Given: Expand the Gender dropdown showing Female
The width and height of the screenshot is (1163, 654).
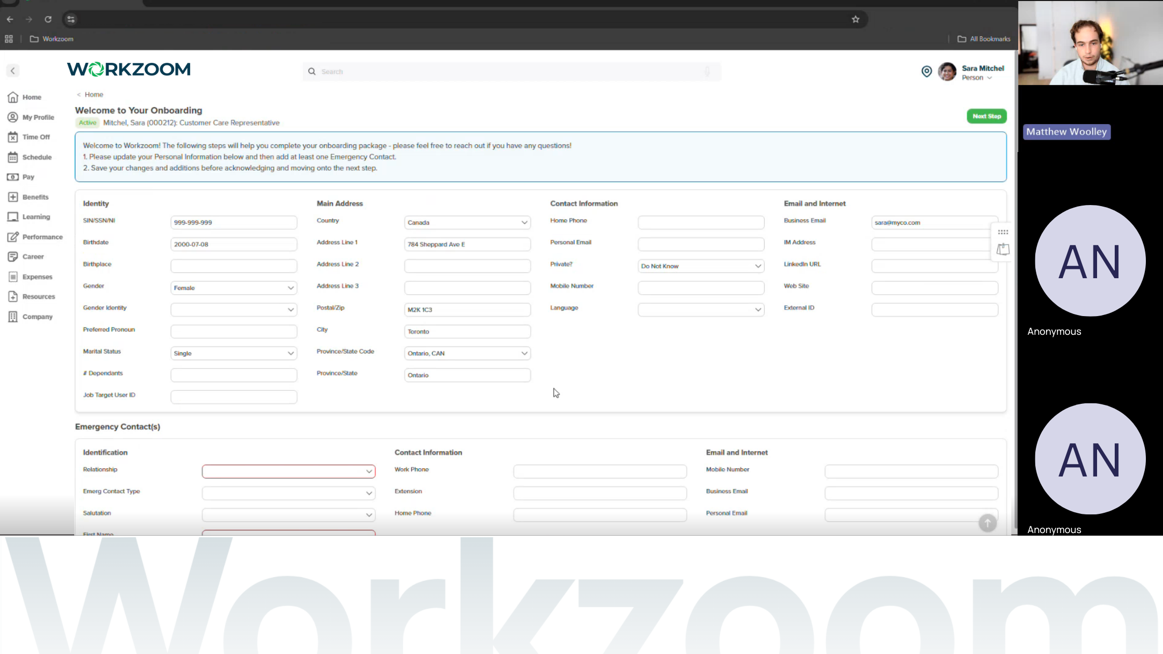Looking at the screenshot, I should coord(234,288).
